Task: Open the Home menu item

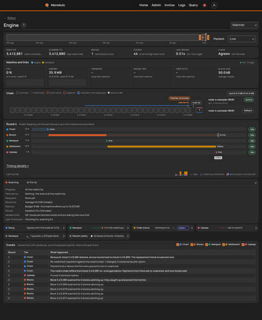Action: click(144, 5)
